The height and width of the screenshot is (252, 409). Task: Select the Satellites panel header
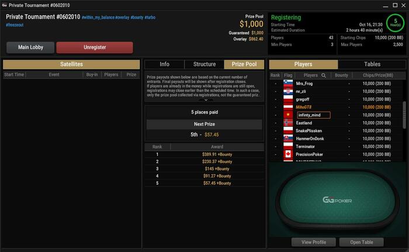pos(71,64)
